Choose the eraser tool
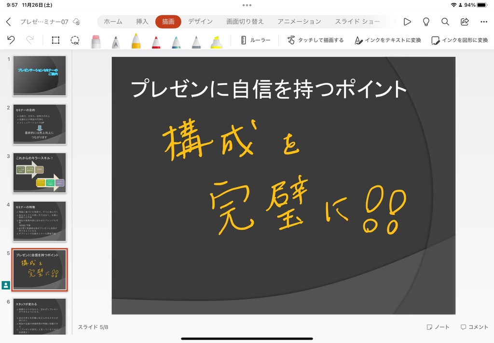 pos(96,41)
